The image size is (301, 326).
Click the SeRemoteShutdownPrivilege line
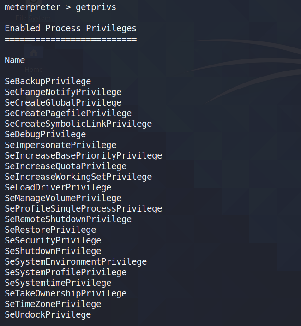(68, 219)
